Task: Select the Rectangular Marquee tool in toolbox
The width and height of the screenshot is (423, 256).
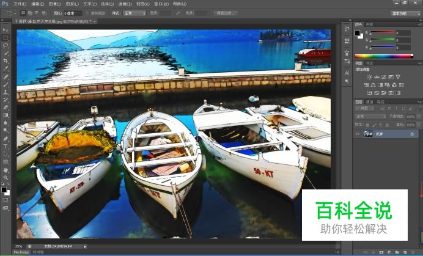Action: 6,37
